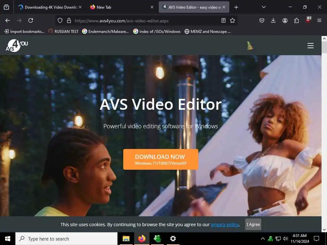
Task: Open RUSSIAN TEST bookmark
Action: pos(64,32)
